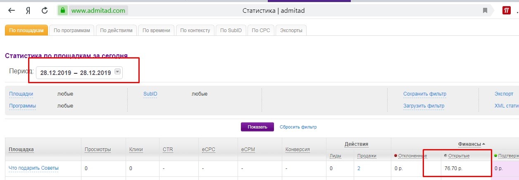Open the Что подарить Советы site link
519x180 pixels.
coord(34,168)
